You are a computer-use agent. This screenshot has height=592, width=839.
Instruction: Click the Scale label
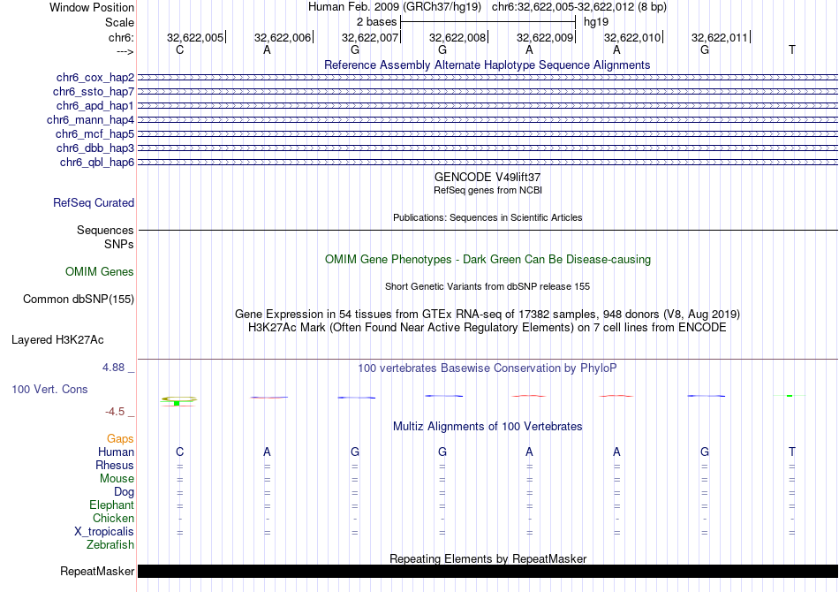pyautogui.click(x=119, y=22)
